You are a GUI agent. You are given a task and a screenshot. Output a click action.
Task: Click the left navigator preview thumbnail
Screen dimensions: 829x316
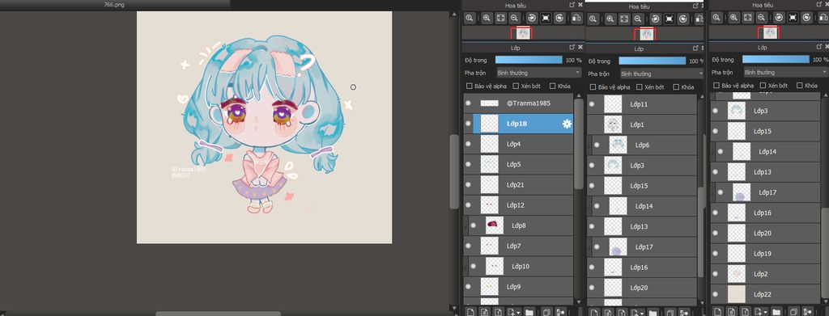pos(522,33)
